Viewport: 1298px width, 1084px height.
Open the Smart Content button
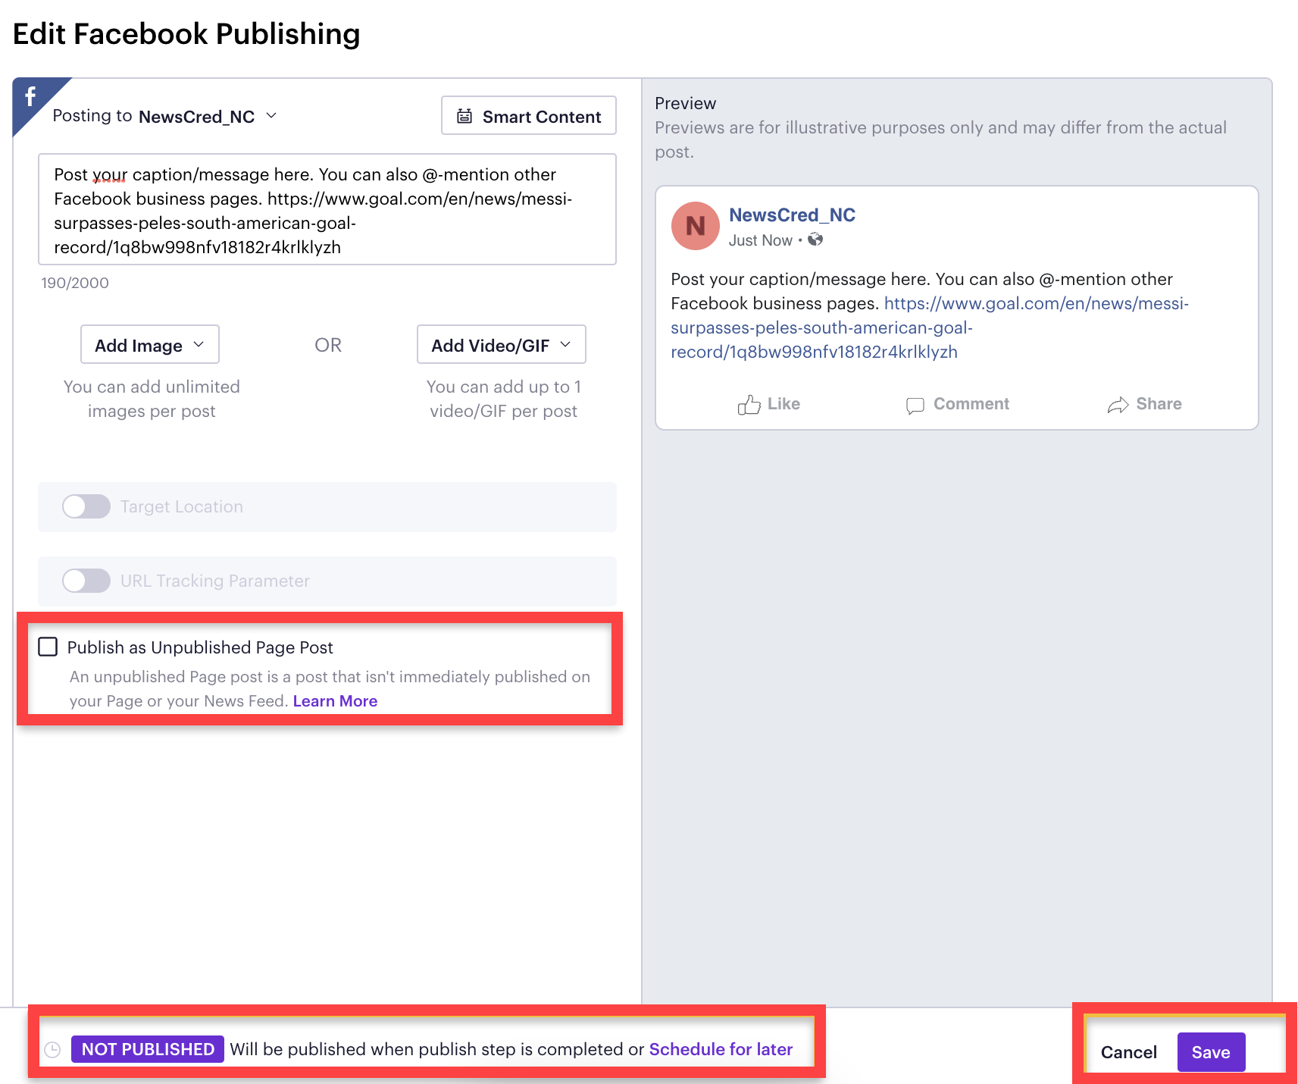pyautogui.click(x=529, y=115)
